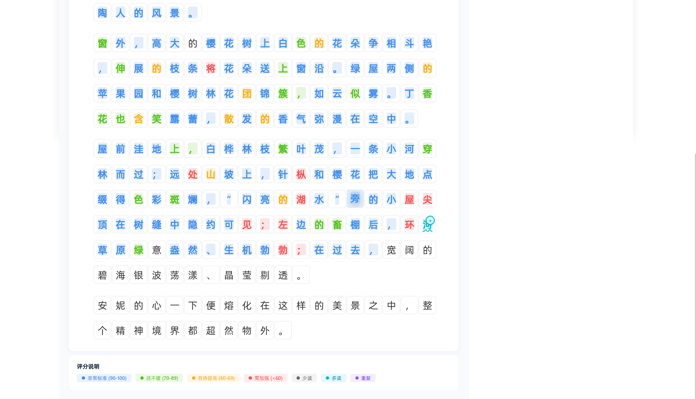This screenshot has height=399, width=696.
Task: Click the green 簇 character tile
Action: pos(283,93)
